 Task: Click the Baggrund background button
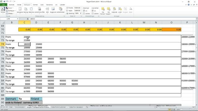pyautogui.click(x=53, y=10)
